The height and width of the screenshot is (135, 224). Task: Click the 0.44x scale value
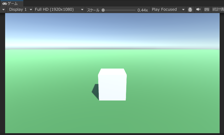click(143, 10)
